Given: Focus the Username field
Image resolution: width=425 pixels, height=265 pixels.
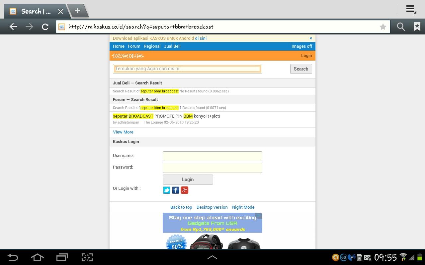Looking at the screenshot, I should pos(212,156).
